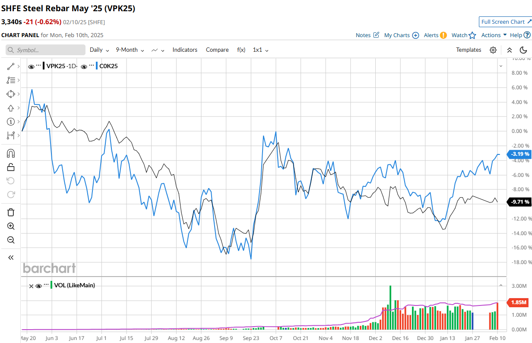The height and width of the screenshot is (343, 532).
Task: Collapse the left drawing toolbar
Action: click(x=11, y=258)
